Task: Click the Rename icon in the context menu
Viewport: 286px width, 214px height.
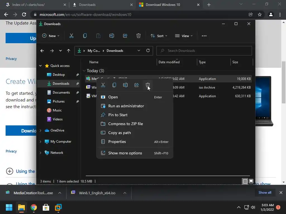Action: pos(125,85)
